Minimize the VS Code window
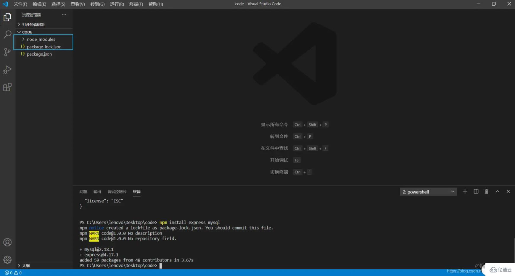515x276 pixels. click(x=478, y=4)
